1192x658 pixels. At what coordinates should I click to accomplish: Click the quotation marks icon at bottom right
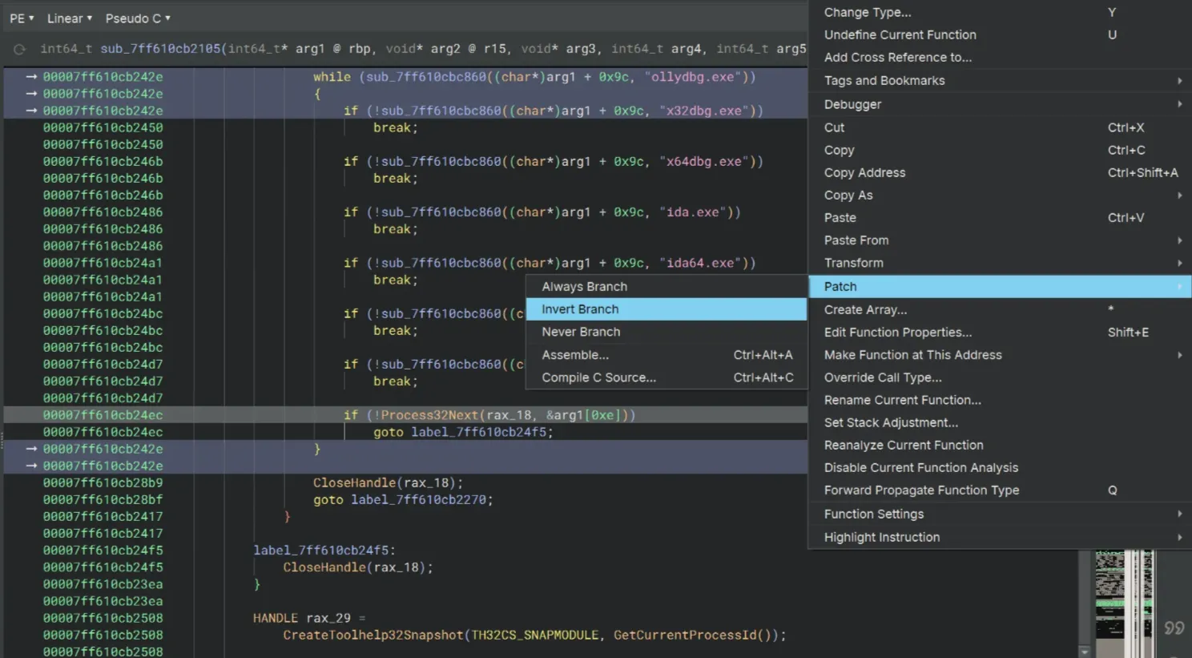pyautogui.click(x=1174, y=628)
